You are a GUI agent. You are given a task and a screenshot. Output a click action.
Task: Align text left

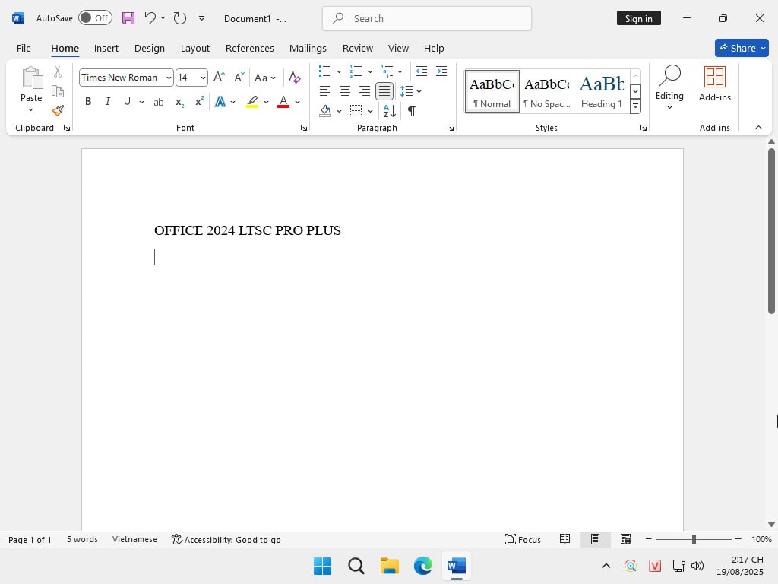coord(325,91)
